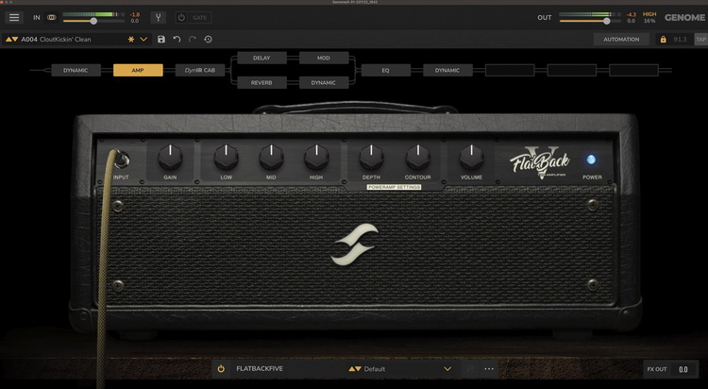The image size is (708, 389).
Task: Click the CONTOUR knob
Action: pos(417,157)
